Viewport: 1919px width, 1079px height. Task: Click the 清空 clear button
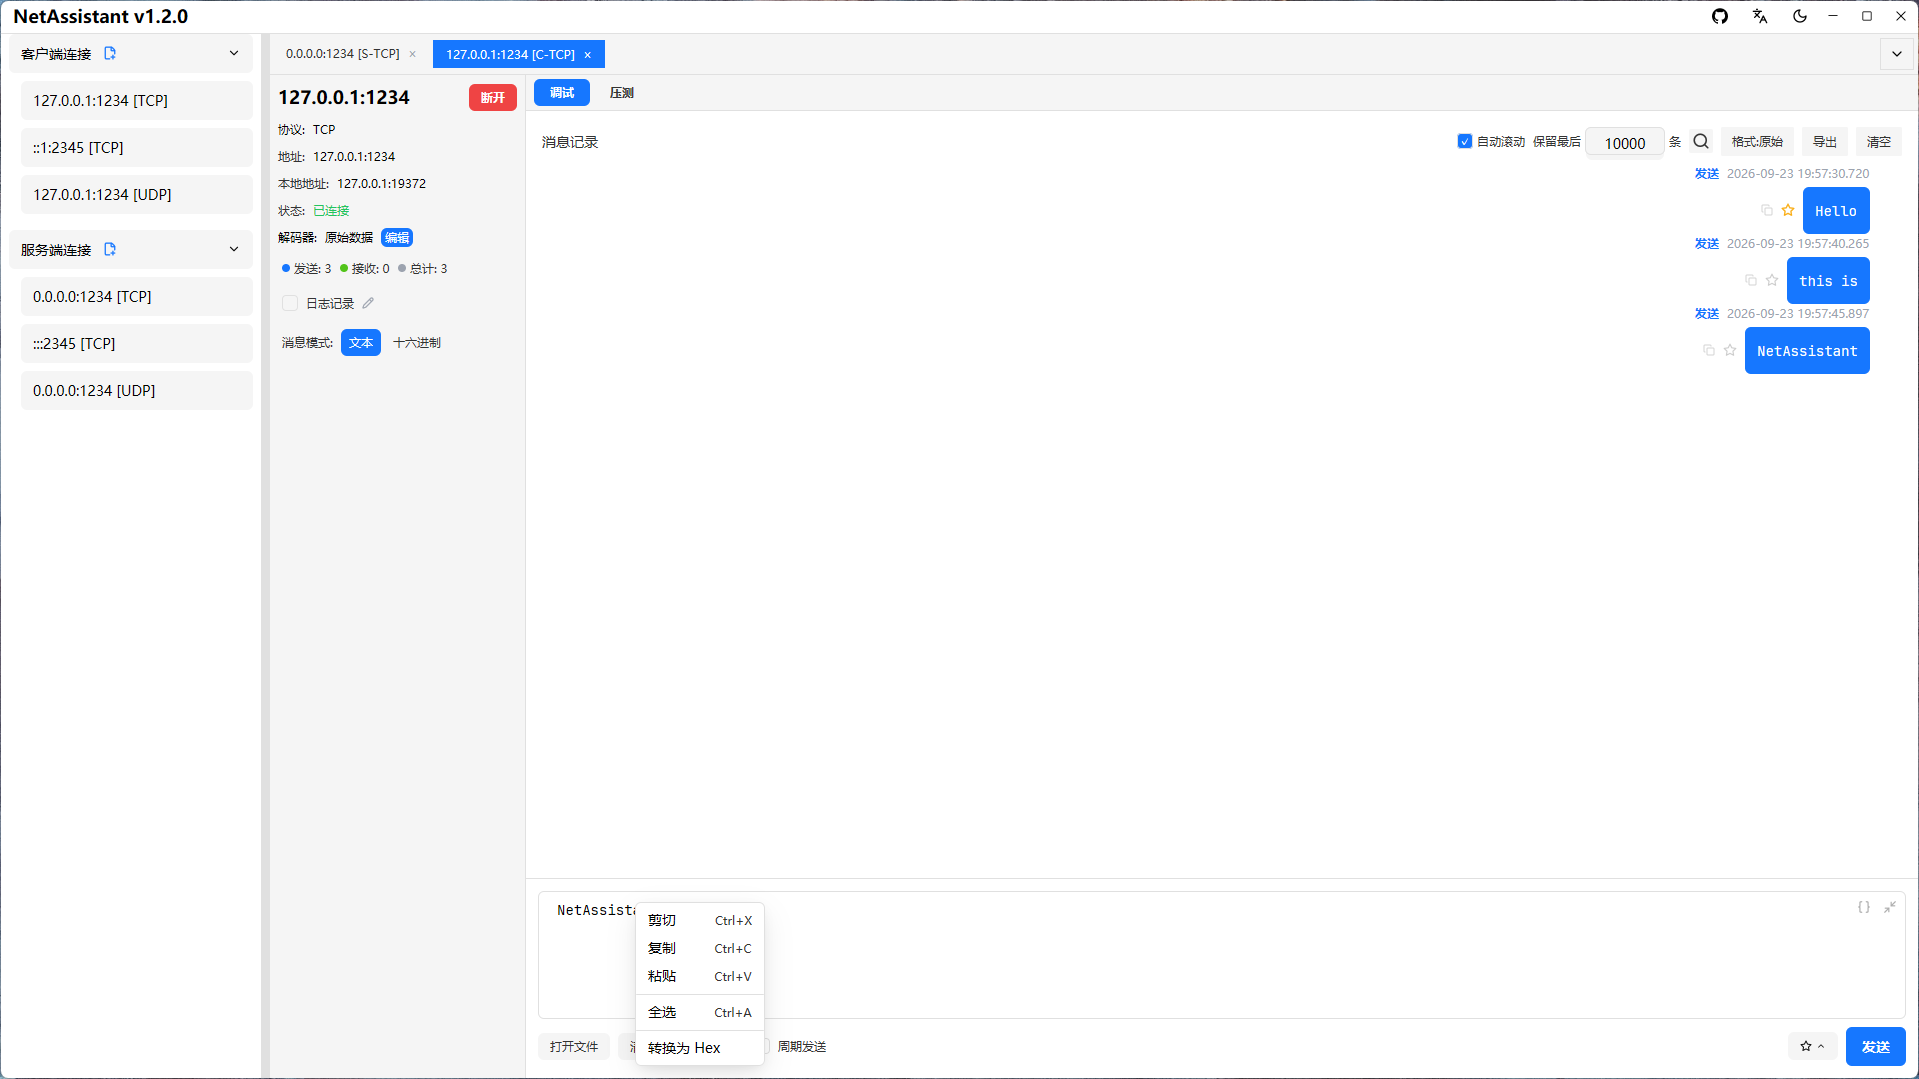click(x=1879, y=142)
